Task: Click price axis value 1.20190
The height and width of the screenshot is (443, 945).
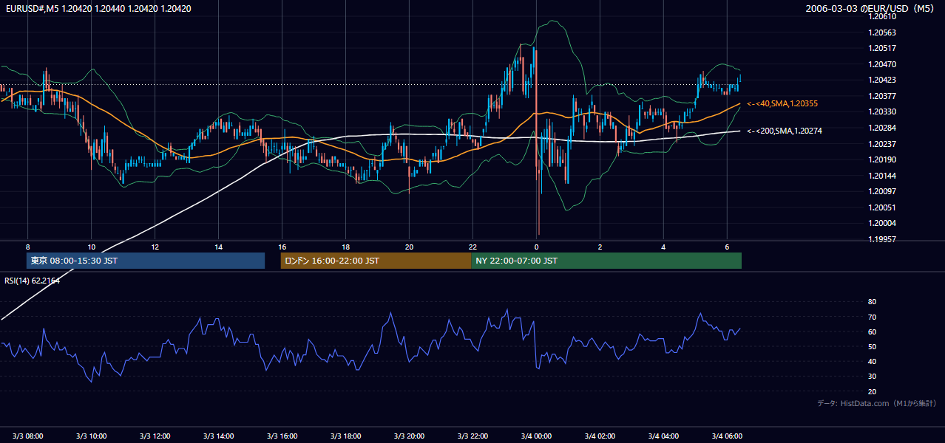Action: tap(883, 159)
